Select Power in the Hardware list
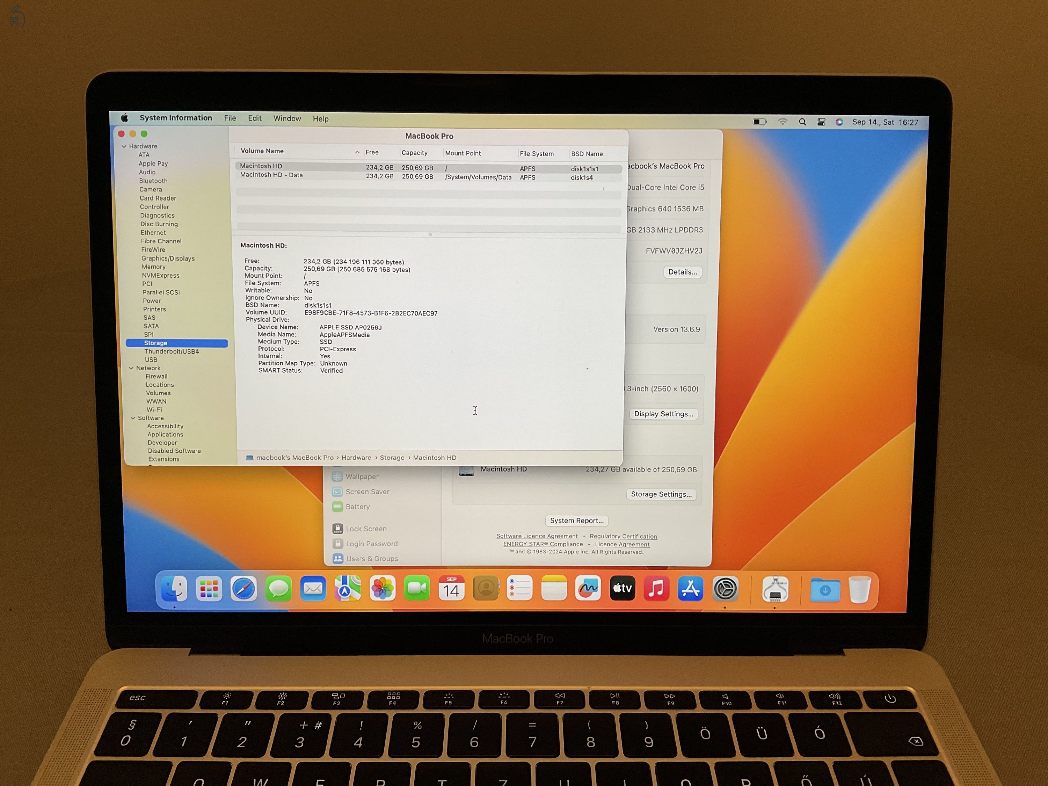Screen dimensions: 1048x786 [x=152, y=301]
